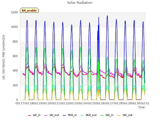Toggle the SW_out legend label
Screen dimensions: 160x120
[x=127, y=115]
